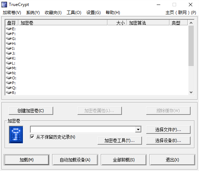Click the drive icon next to J:

(9, 53)
